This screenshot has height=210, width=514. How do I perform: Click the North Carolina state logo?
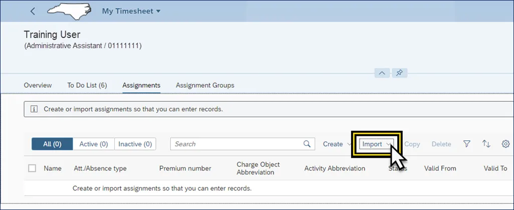[x=69, y=11]
